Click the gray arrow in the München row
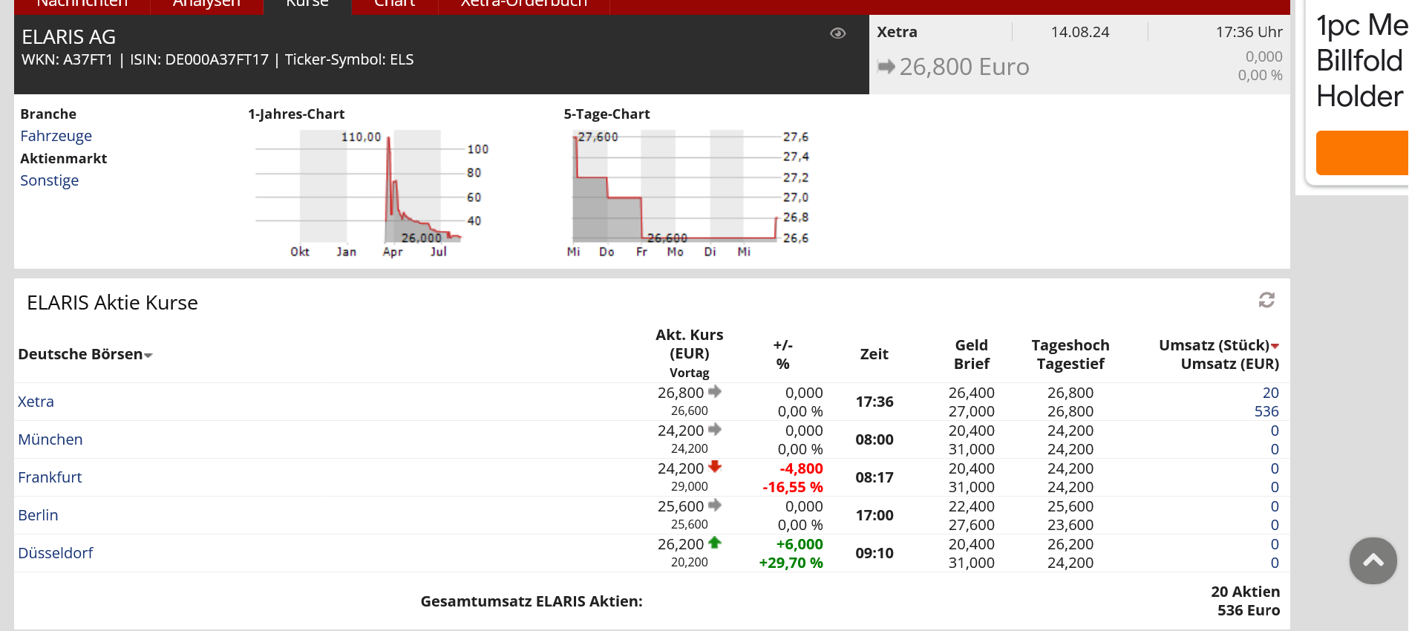Screen dimensions: 1409x631 pyautogui.click(x=715, y=429)
